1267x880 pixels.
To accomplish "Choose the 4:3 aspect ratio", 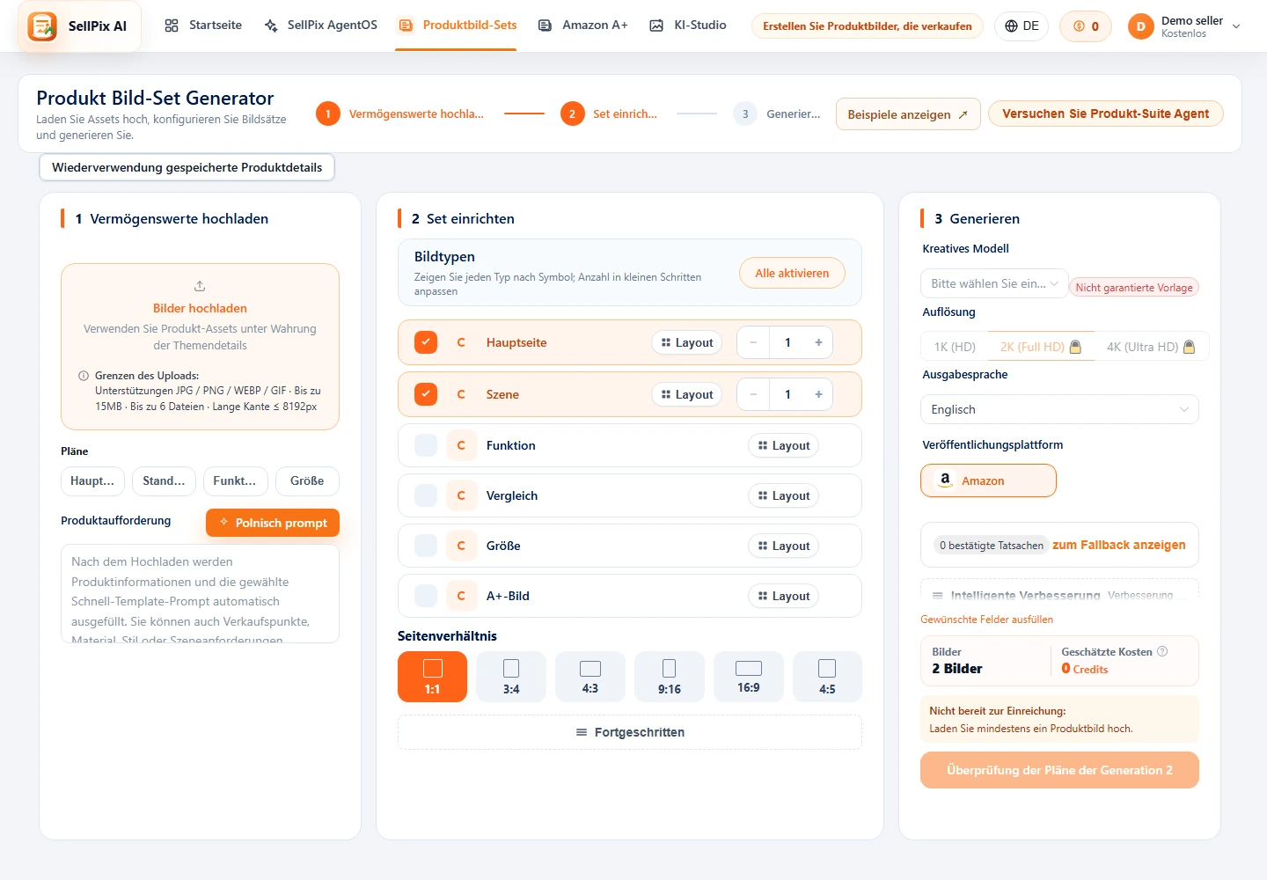I will [x=590, y=677].
